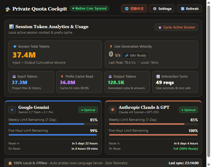The height and width of the screenshot is (167, 211).
Task: Click the Native Live Synced status badge
Action: tap(89, 8)
